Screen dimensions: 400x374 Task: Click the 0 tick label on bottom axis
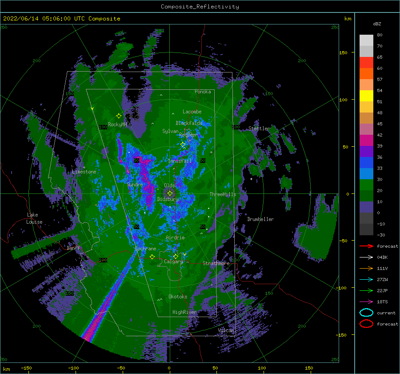[x=169, y=368]
